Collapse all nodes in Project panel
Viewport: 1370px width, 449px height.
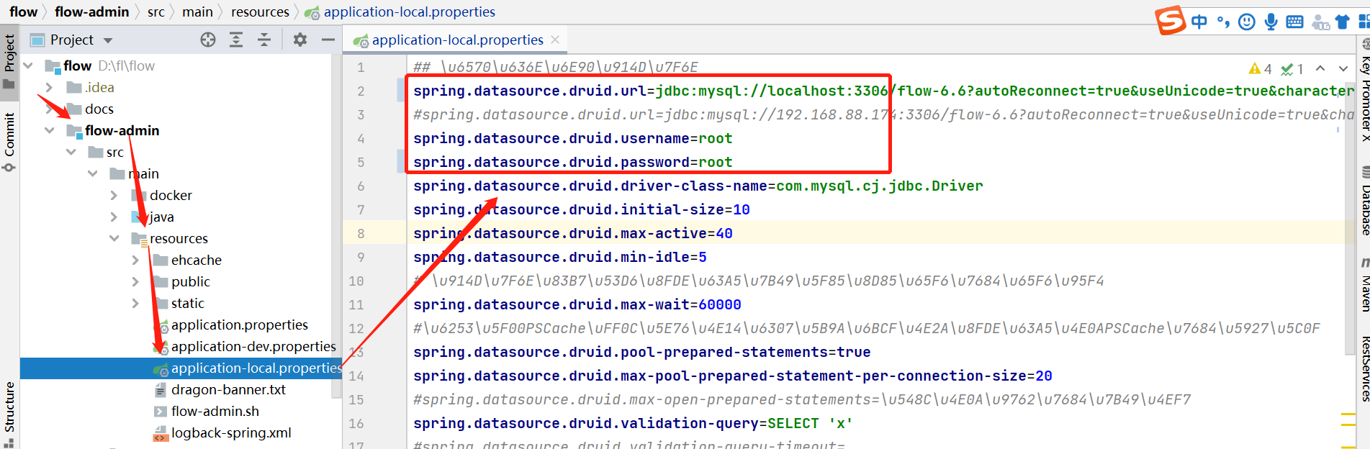click(264, 40)
